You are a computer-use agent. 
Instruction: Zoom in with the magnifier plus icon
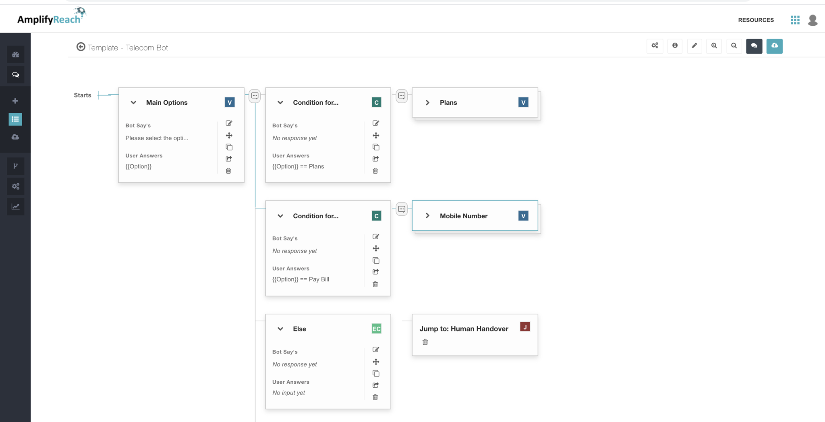pos(714,46)
